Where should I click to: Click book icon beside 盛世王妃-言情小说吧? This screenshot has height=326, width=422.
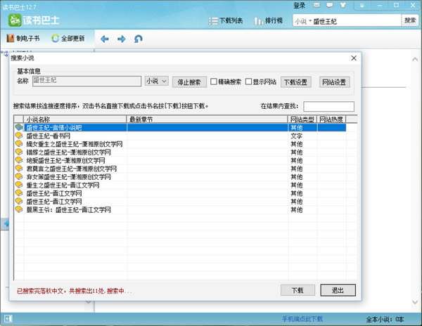click(19, 127)
